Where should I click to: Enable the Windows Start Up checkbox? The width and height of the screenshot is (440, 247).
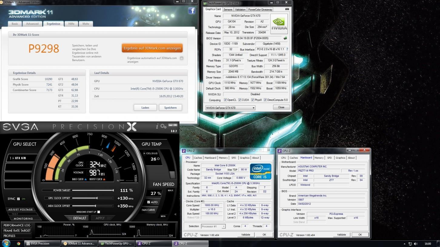[x=98, y=212]
